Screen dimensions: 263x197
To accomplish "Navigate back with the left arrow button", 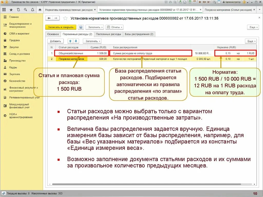I will click(x=49, y=18).
